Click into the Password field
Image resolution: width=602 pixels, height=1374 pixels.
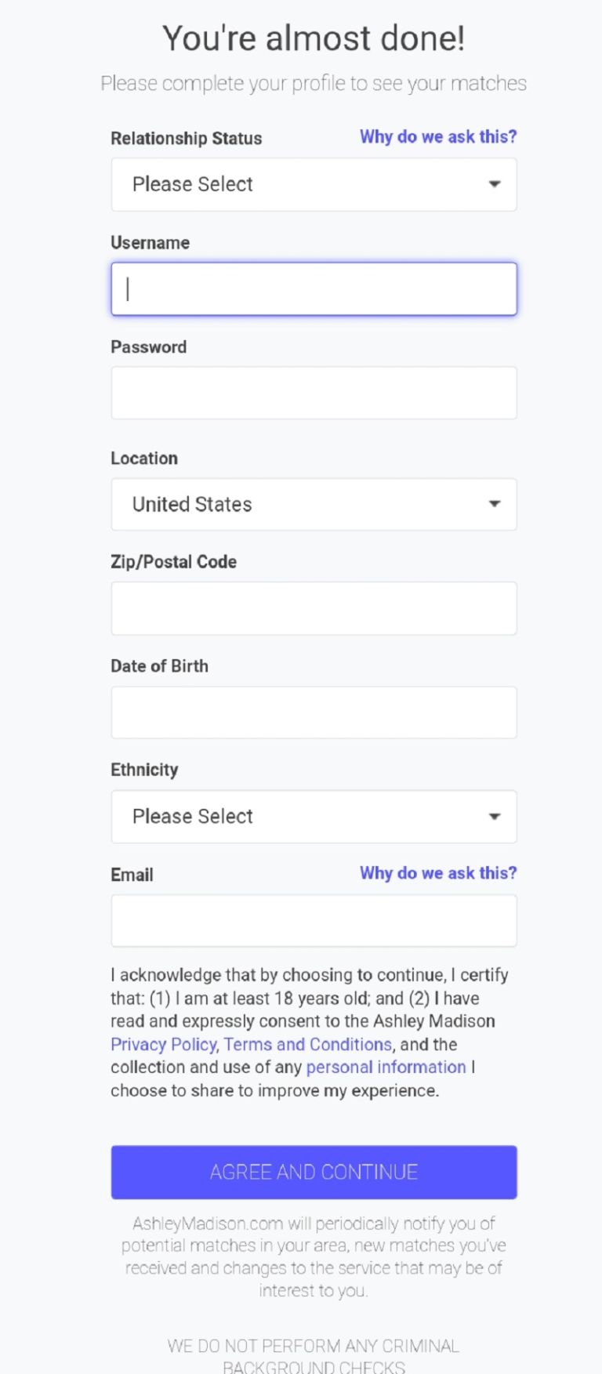pos(314,393)
